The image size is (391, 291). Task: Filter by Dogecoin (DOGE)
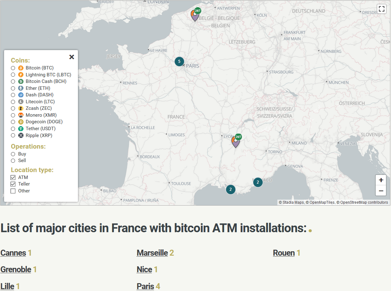[x=13, y=122]
